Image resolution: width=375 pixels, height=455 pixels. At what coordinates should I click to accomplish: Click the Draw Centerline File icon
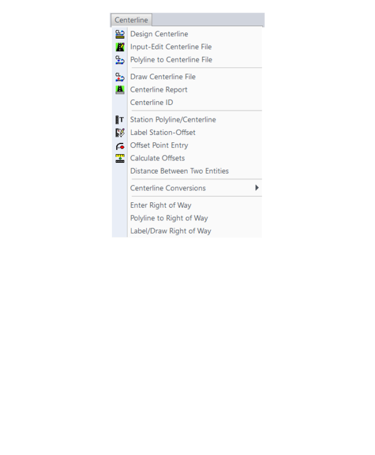click(119, 77)
